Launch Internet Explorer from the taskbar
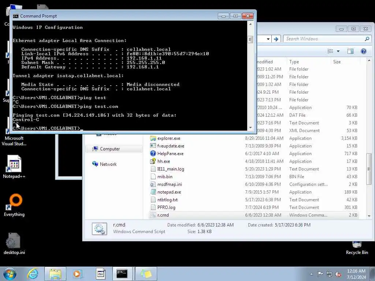 point(33,274)
